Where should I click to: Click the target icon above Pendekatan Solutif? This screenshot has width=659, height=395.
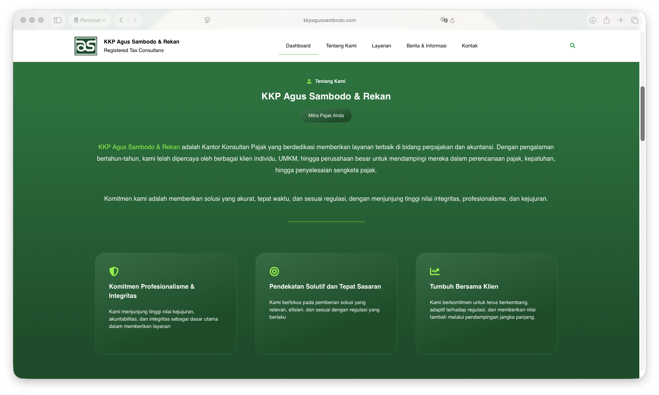pyautogui.click(x=274, y=271)
